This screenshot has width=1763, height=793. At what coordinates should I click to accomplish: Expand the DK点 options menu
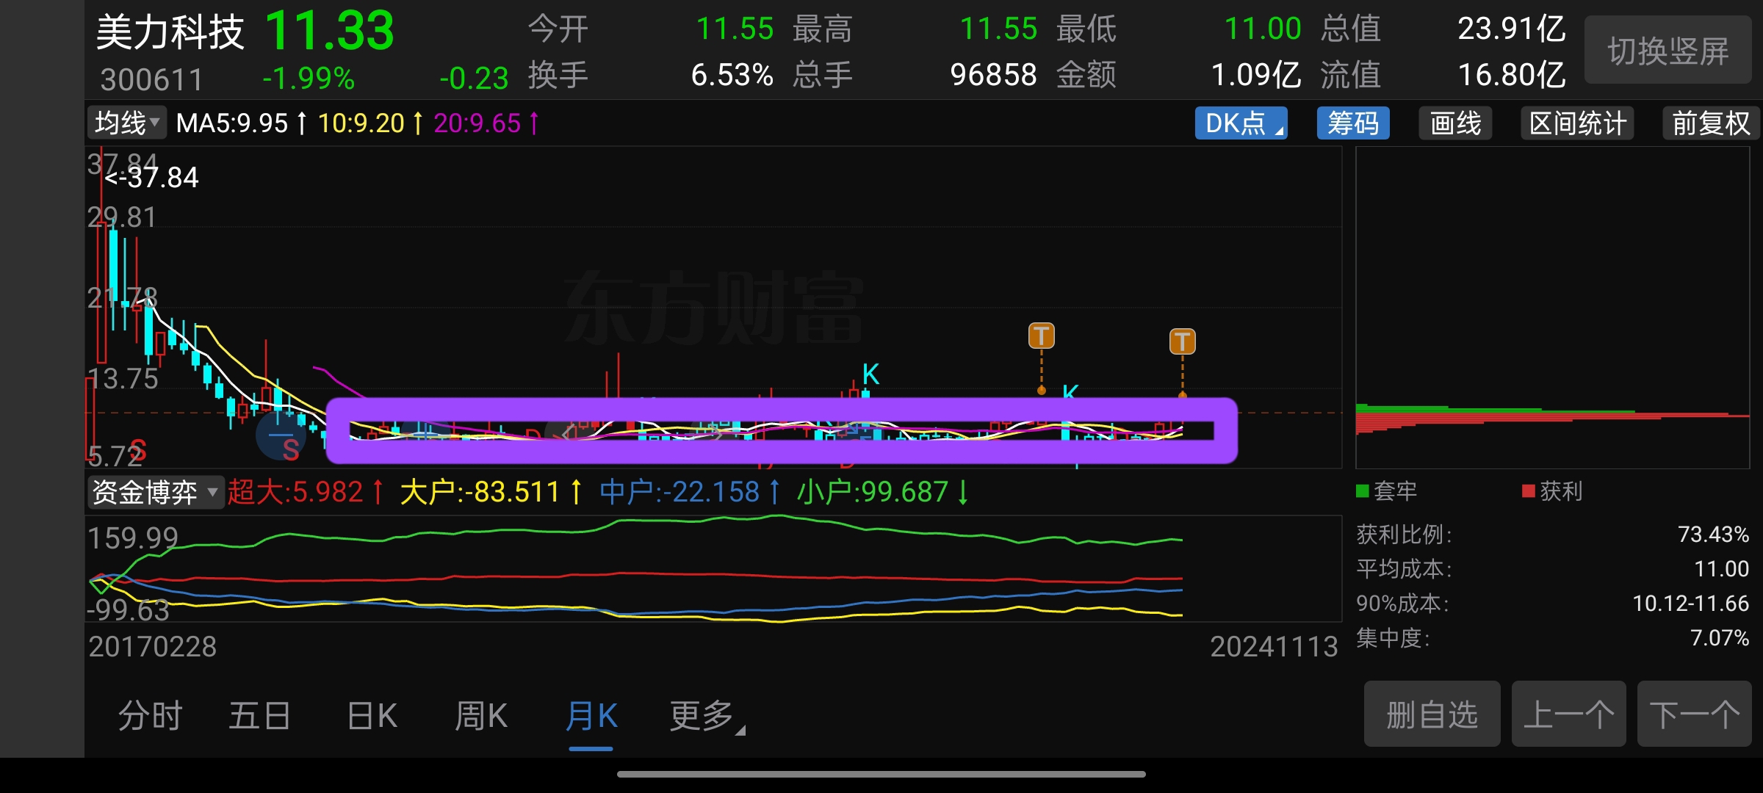tap(1241, 123)
